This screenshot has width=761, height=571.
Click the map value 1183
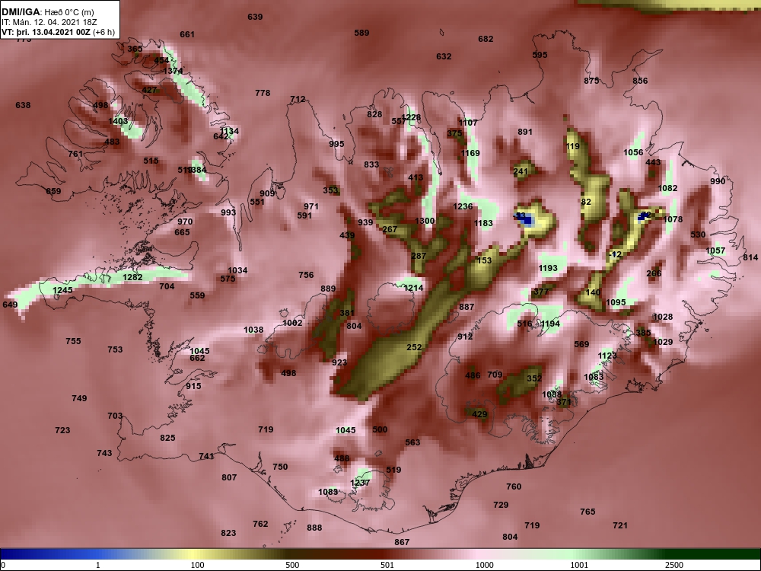point(483,223)
